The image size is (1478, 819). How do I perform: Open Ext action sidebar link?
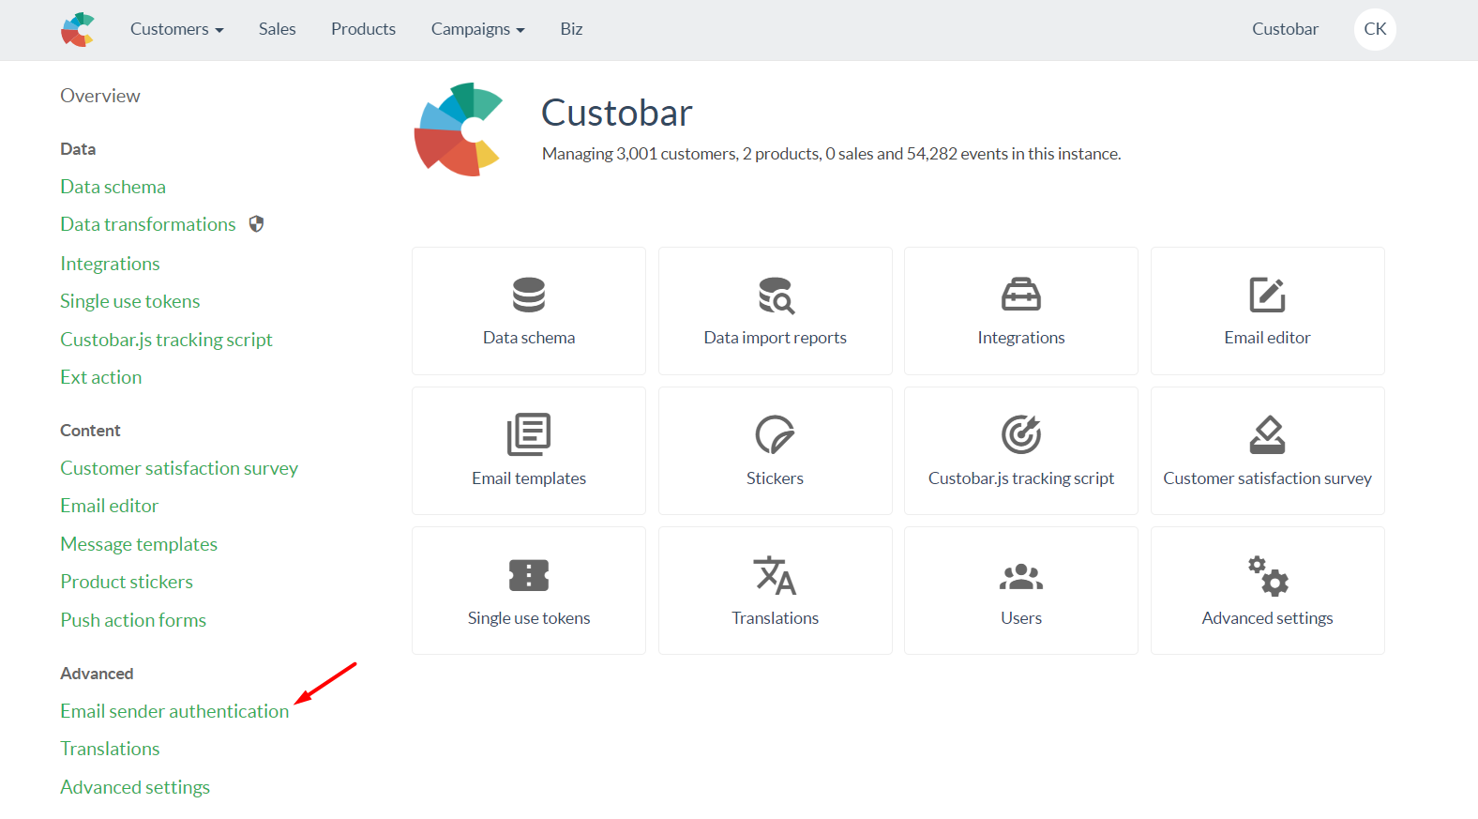point(101,377)
